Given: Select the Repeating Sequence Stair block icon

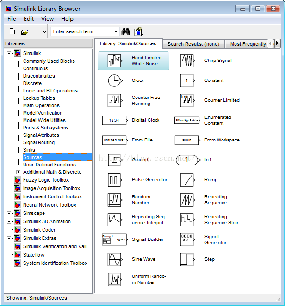Looking at the screenshot, I should click(187, 220).
